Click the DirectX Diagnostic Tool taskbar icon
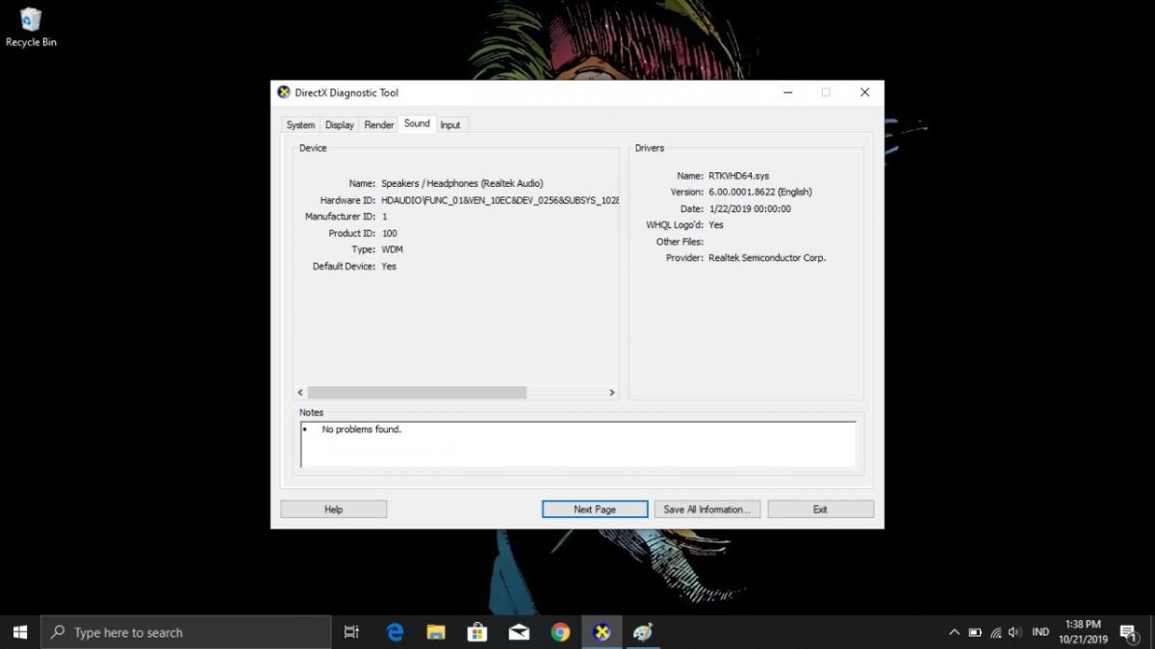The image size is (1155, 649). tap(602, 632)
